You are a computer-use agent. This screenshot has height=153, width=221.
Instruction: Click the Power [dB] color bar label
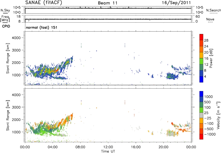[211, 58]
